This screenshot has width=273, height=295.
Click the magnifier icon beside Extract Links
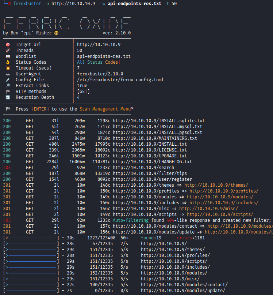click(8, 86)
